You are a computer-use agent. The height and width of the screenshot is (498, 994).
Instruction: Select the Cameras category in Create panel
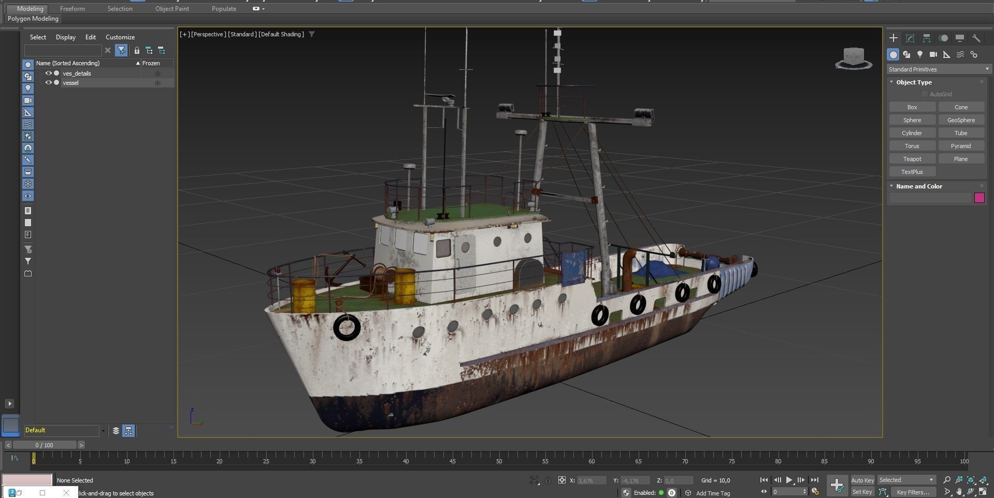pyautogui.click(x=933, y=54)
